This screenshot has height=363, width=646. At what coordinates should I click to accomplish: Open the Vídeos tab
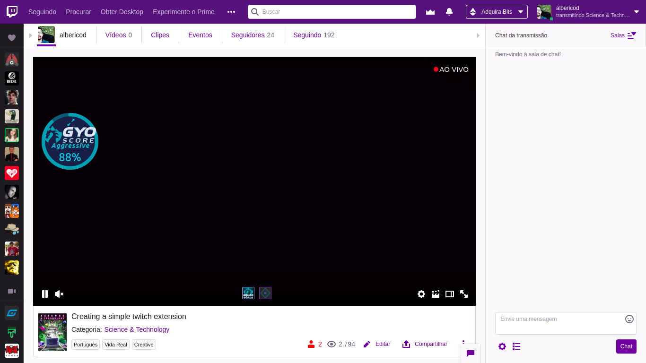[119, 35]
